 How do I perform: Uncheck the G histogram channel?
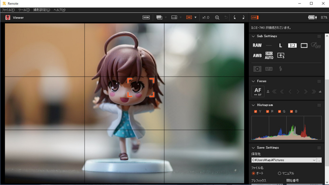279,112
